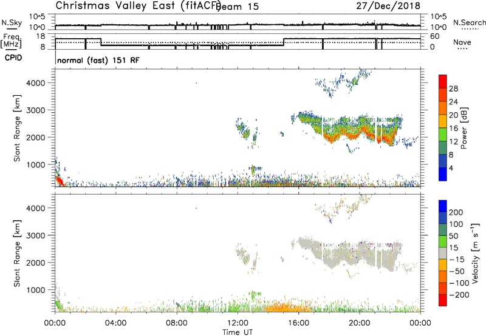
Task: Click the 'normal (fast) 151 RF' text
Action: tap(98, 60)
